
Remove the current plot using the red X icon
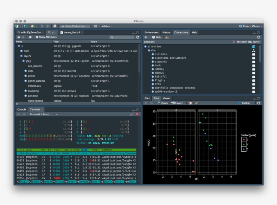(x=190, y=103)
